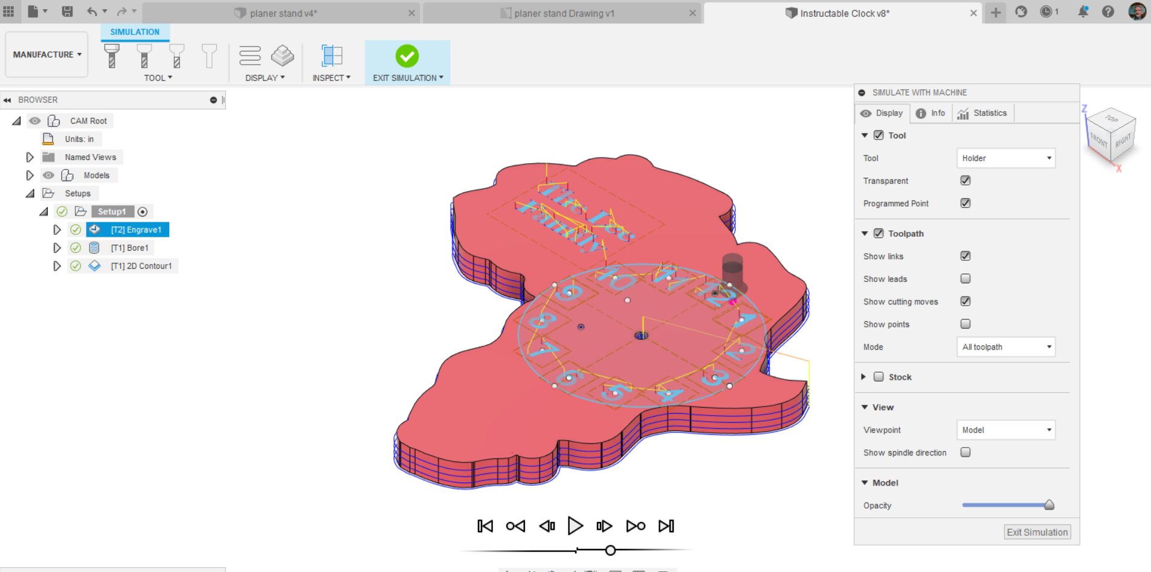This screenshot has width=1151, height=572.
Task: Expand the [T2] Engrave1 operation node
Action: (57, 230)
